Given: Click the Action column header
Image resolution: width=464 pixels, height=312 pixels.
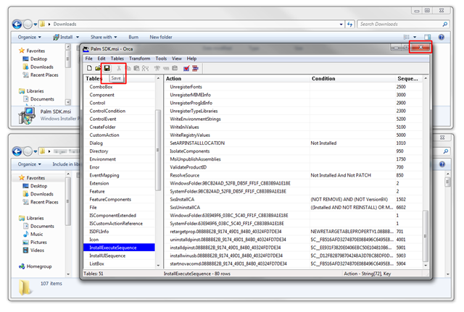Looking at the screenshot, I should tap(237, 79).
